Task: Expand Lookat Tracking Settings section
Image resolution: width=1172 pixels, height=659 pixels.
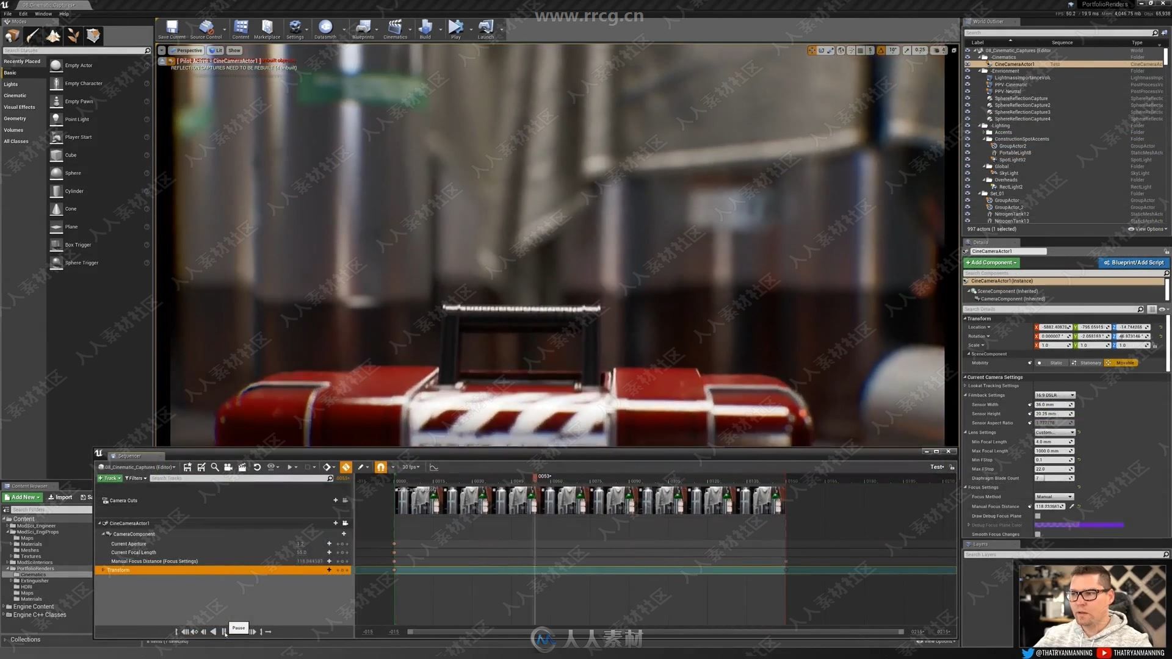Action: [965, 386]
